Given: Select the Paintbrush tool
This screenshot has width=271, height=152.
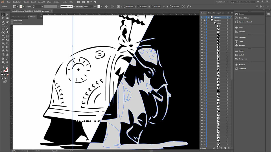Looking at the screenshot, I should 7,29.
